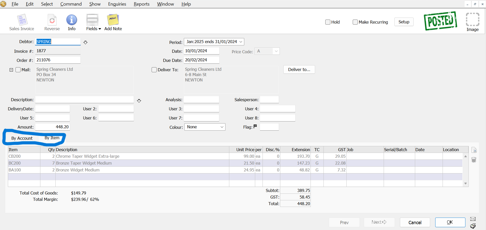Open the Colour dropdown set to None
Image resolution: width=486 pixels, height=230 pixels.
coord(205,127)
